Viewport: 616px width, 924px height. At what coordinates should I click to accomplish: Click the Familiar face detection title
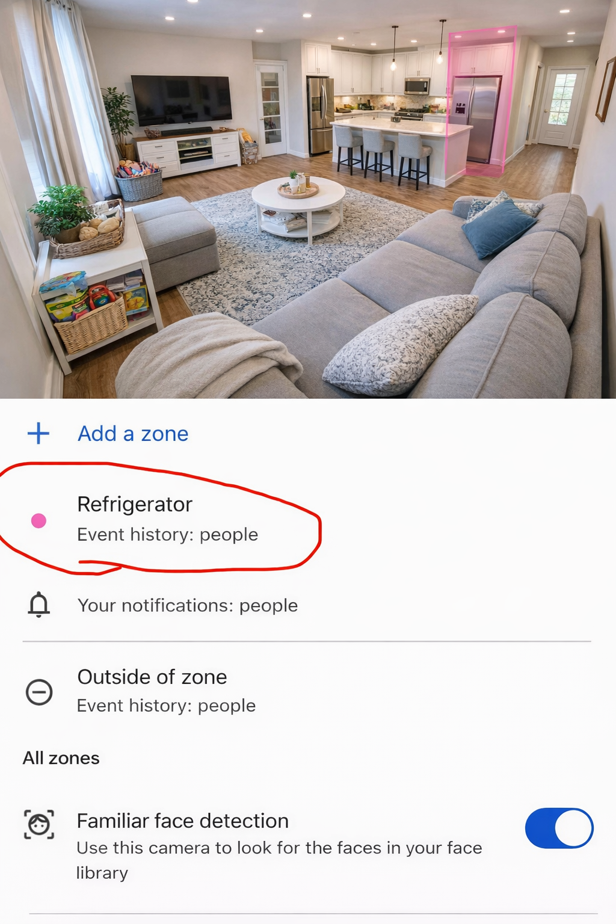183,821
